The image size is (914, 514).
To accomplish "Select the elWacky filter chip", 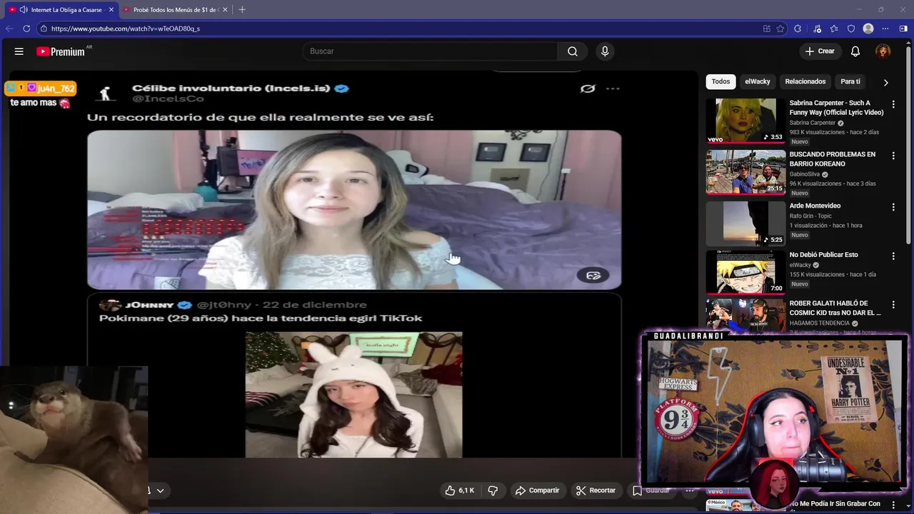I will coord(758,81).
